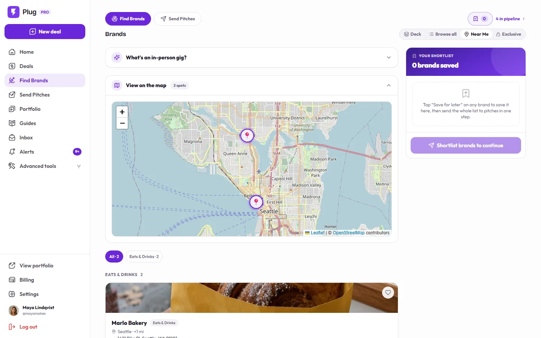Switch to the Deck view tab

(x=413, y=34)
